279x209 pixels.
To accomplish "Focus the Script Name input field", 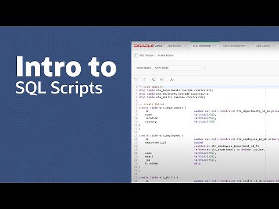I will [177, 68].
